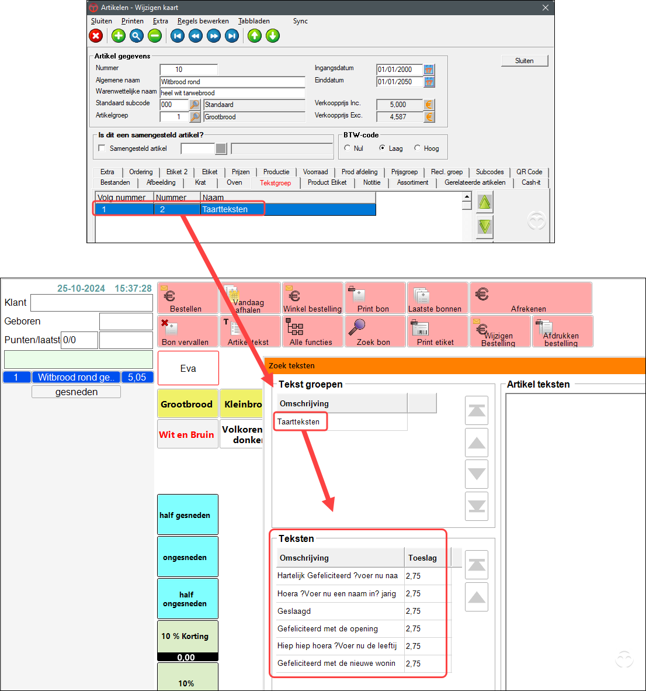Click euro icon next to Verkoopprijs Exc.
Viewport: 646px width, 691px height.
[x=429, y=117]
